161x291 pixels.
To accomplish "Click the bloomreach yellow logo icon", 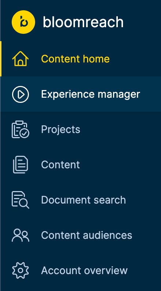I will tap(23, 22).
